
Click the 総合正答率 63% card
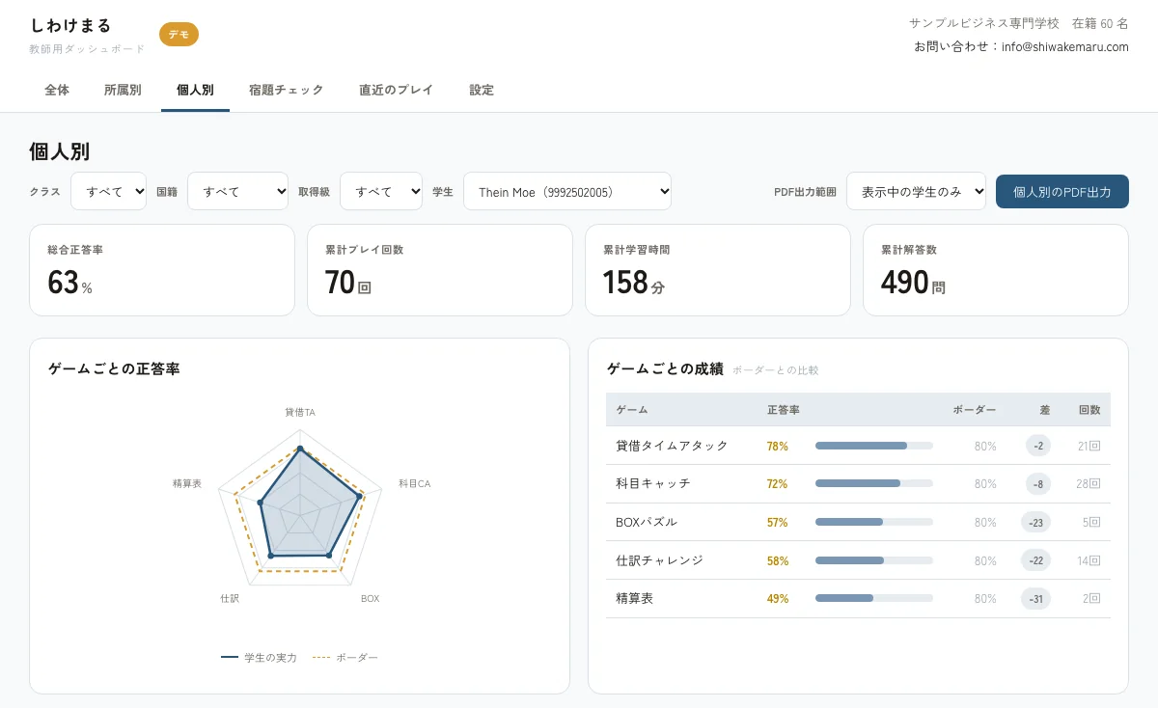click(x=162, y=270)
